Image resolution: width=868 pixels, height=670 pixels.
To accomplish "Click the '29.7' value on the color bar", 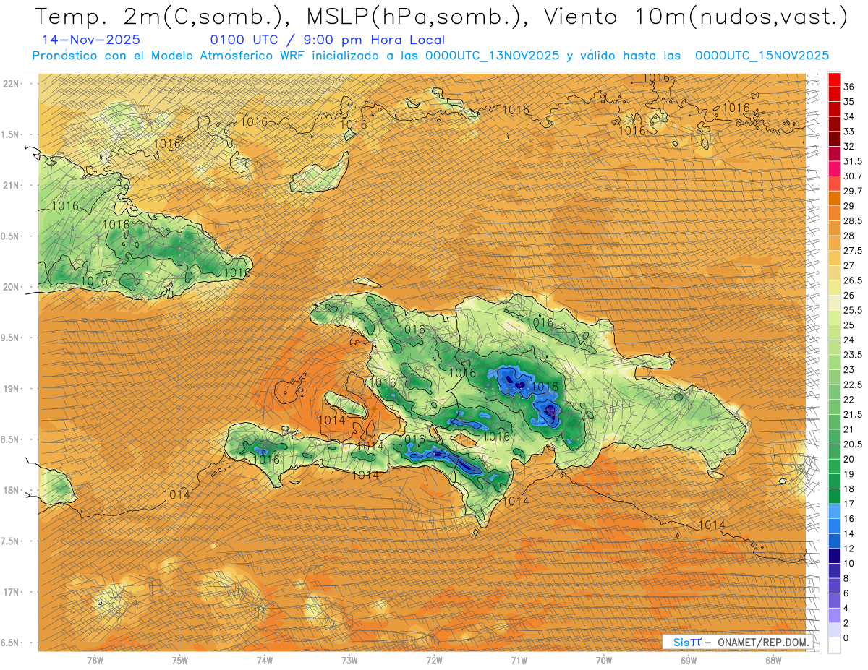I will [852, 191].
